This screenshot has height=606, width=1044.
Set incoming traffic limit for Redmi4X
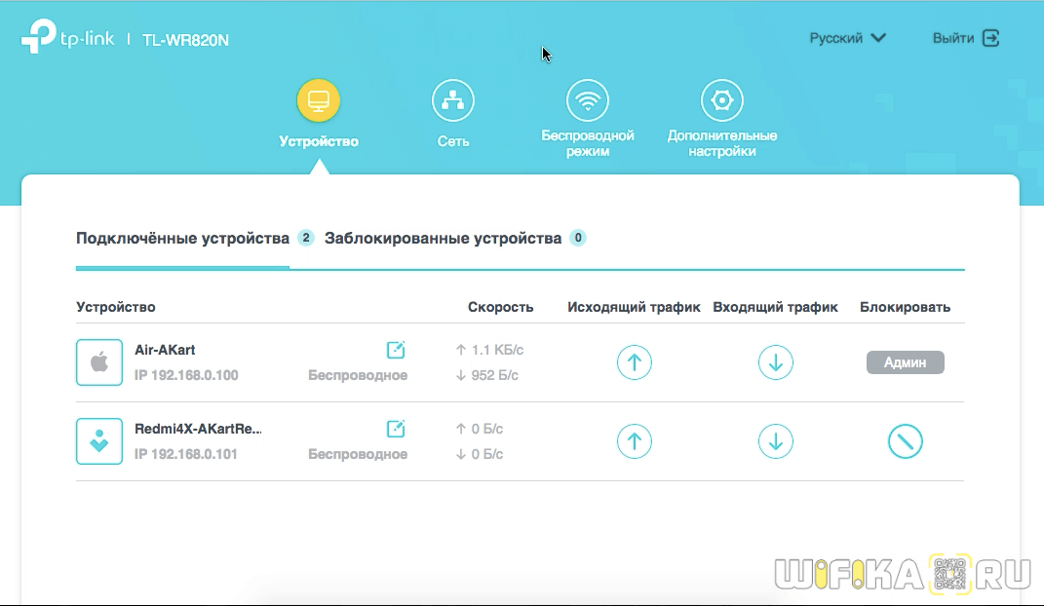[x=775, y=441]
